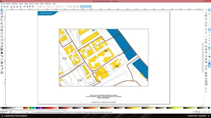The image size is (211, 118).
Task: Select the Calligraphy tool
Action: (2, 49)
